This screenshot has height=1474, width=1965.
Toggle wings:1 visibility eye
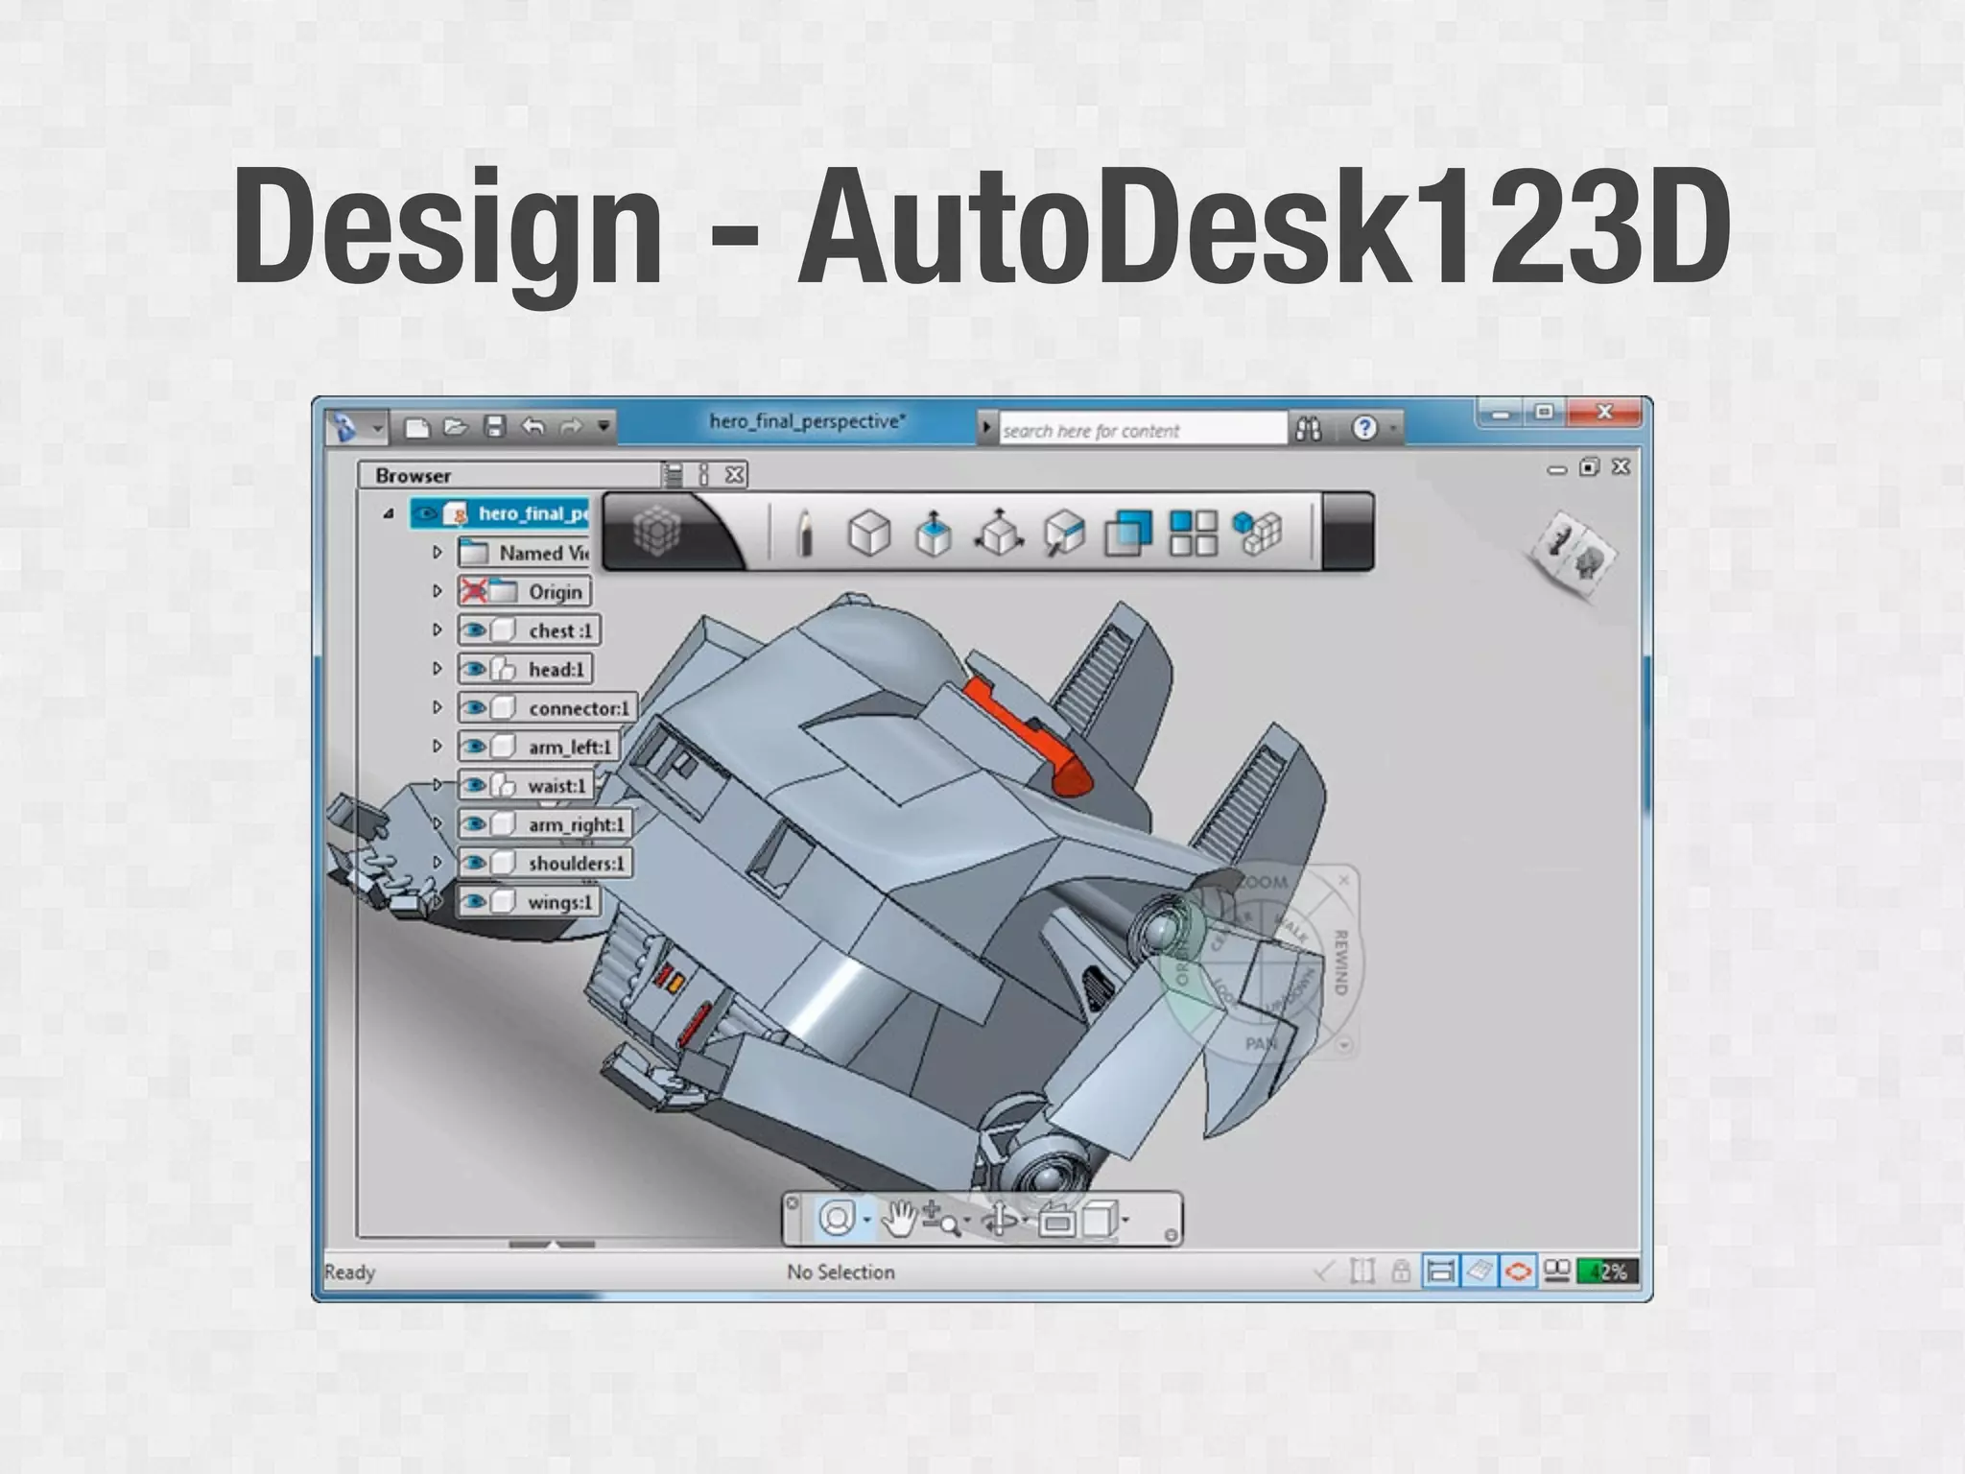474,902
